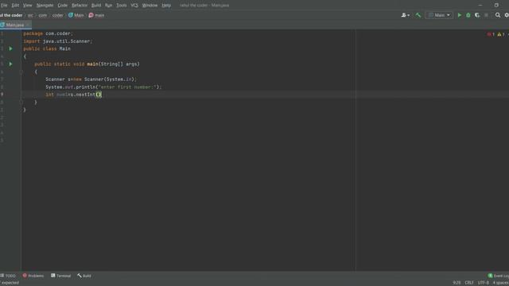Open the Problems tool window

[33, 276]
